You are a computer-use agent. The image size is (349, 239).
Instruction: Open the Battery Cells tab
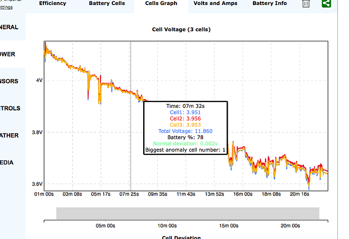pos(106,4)
